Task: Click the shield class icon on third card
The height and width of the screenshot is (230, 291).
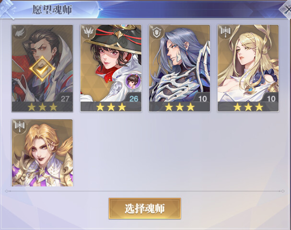Action: [x=157, y=32]
